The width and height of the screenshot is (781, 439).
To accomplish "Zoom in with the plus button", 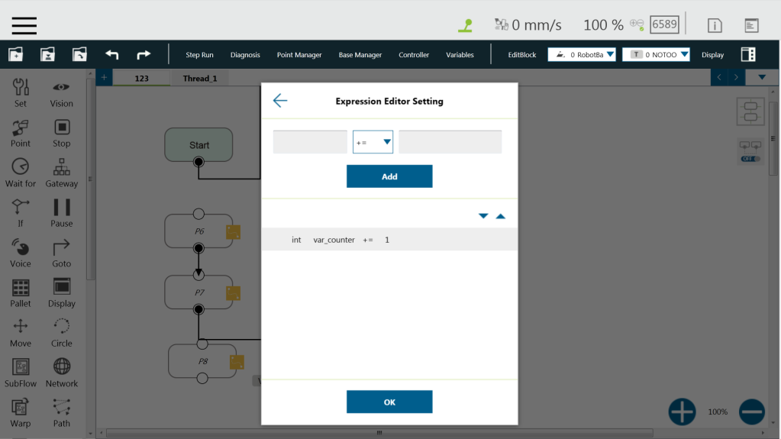I will pos(682,412).
